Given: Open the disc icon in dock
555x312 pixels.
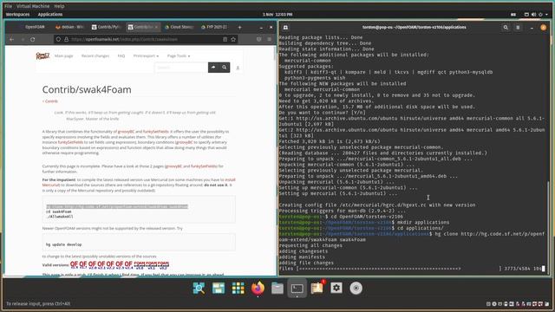Looking at the screenshot, I should pos(356,289).
